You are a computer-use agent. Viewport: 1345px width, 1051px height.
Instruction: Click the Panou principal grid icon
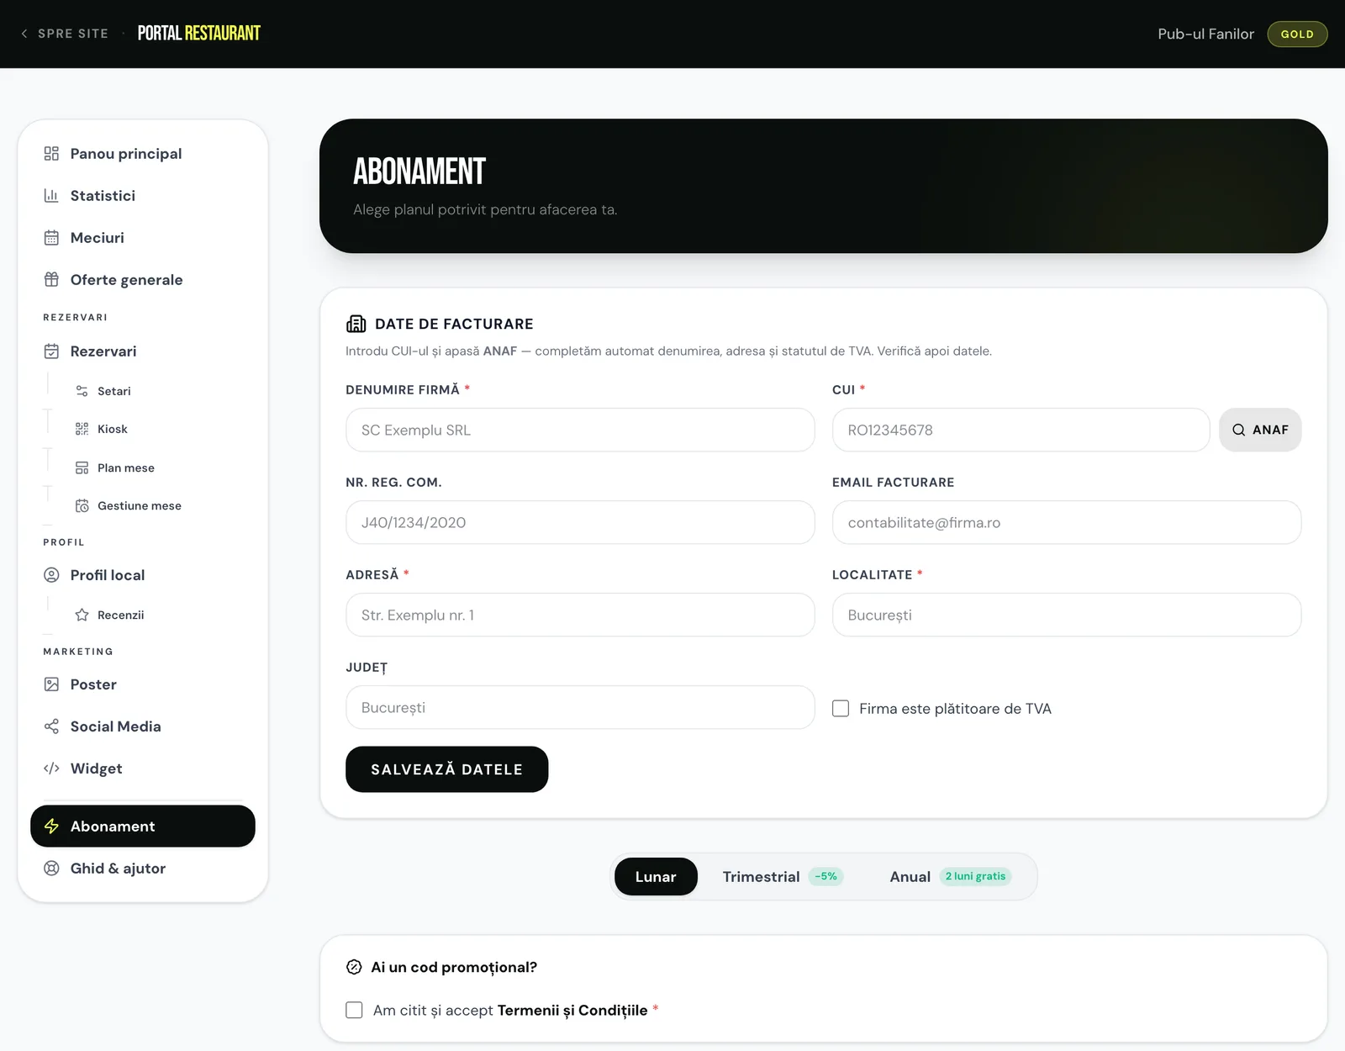pyautogui.click(x=51, y=154)
